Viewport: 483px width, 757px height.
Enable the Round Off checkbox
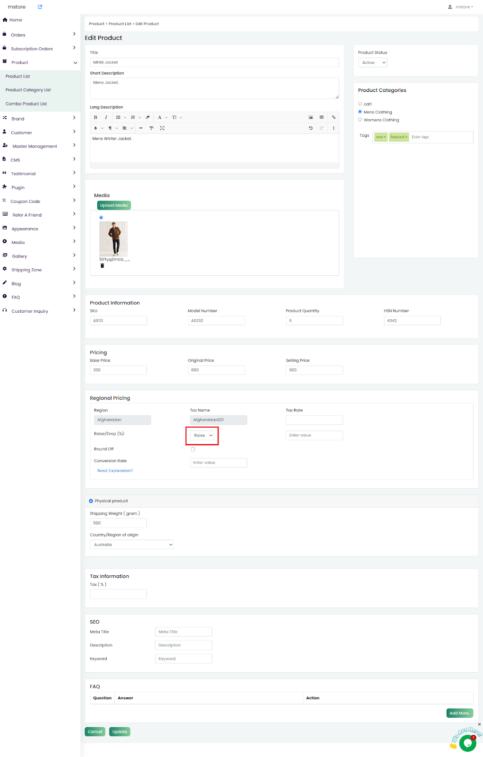(193, 449)
